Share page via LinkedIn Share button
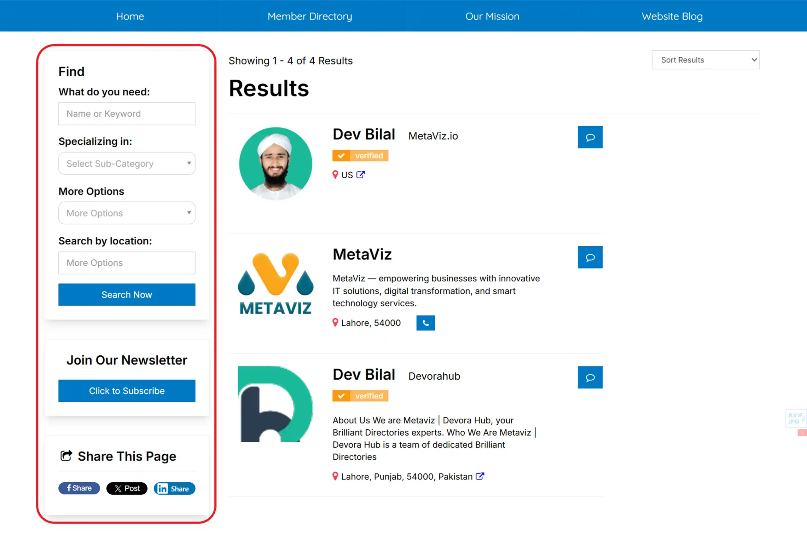This screenshot has height=546, width=807. click(174, 488)
